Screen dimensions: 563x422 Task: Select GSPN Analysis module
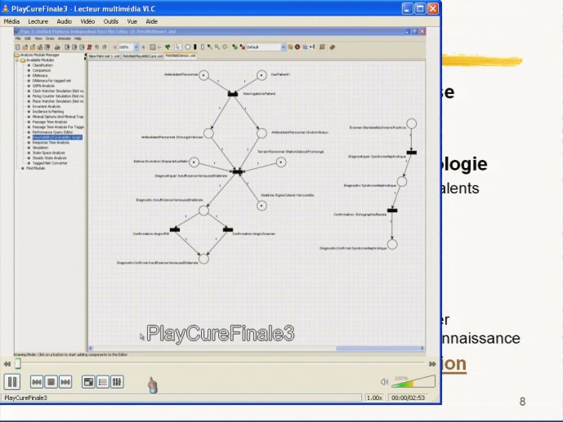point(44,86)
